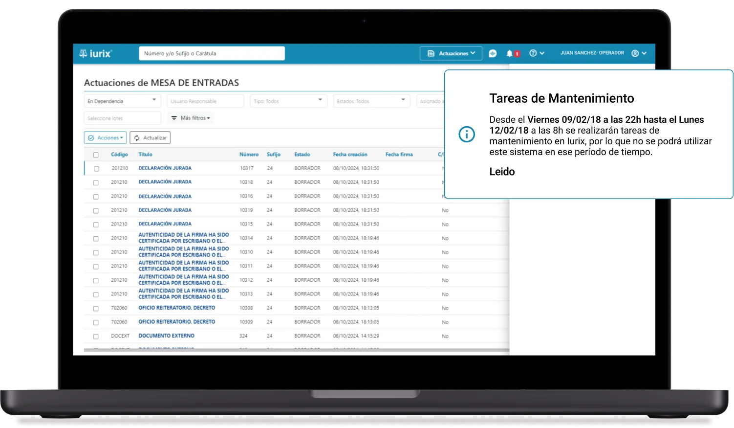This screenshot has width=734, height=428.
Task: Open the Actuaciones menu in top bar
Action: [x=451, y=53]
